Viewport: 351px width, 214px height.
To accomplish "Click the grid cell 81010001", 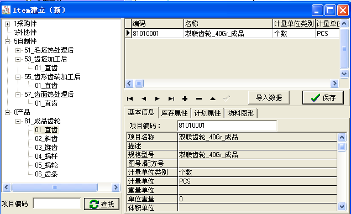I will [x=158, y=33].
